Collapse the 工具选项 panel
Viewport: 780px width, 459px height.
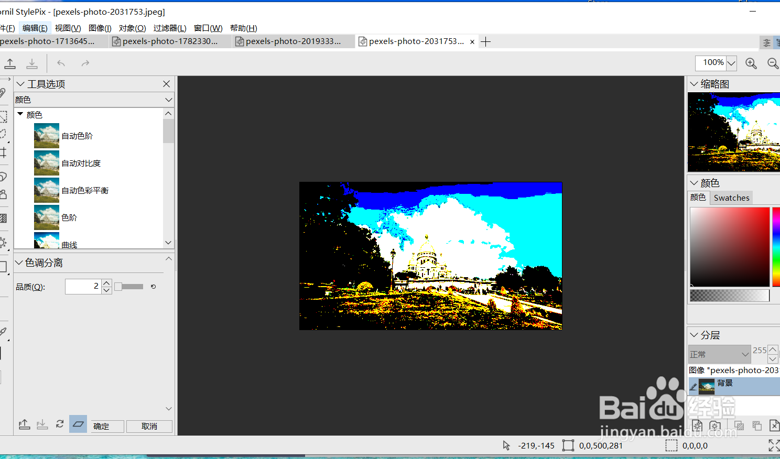point(21,84)
